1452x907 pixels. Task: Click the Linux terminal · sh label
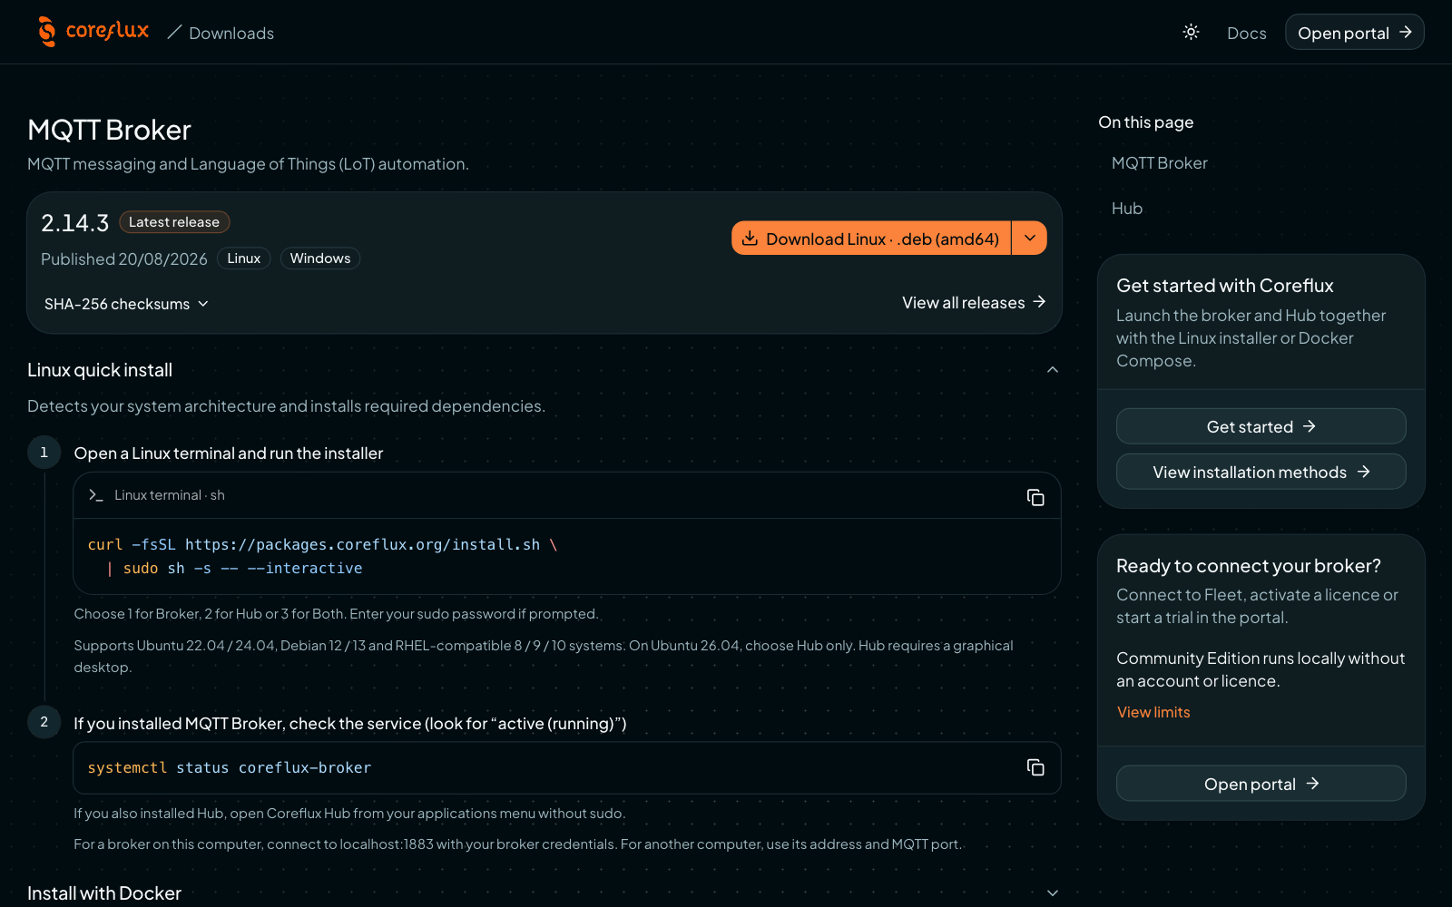click(170, 495)
